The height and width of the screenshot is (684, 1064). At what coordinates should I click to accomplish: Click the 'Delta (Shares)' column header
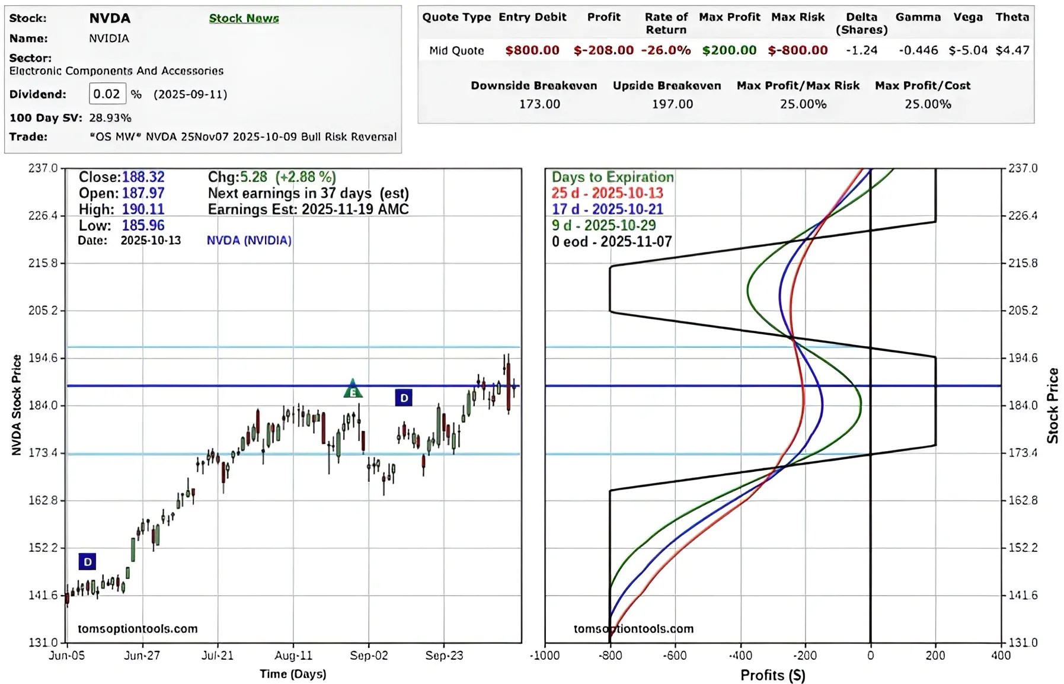pyautogui.click(x=862, y=23)
